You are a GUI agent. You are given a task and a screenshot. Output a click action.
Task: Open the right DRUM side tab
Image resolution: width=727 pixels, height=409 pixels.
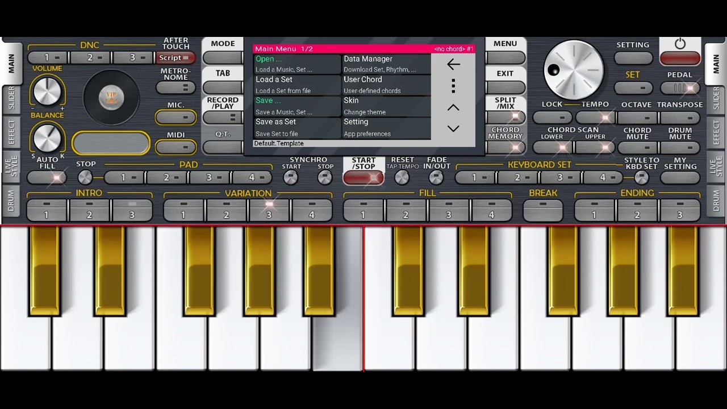click(x=716, y=201)
